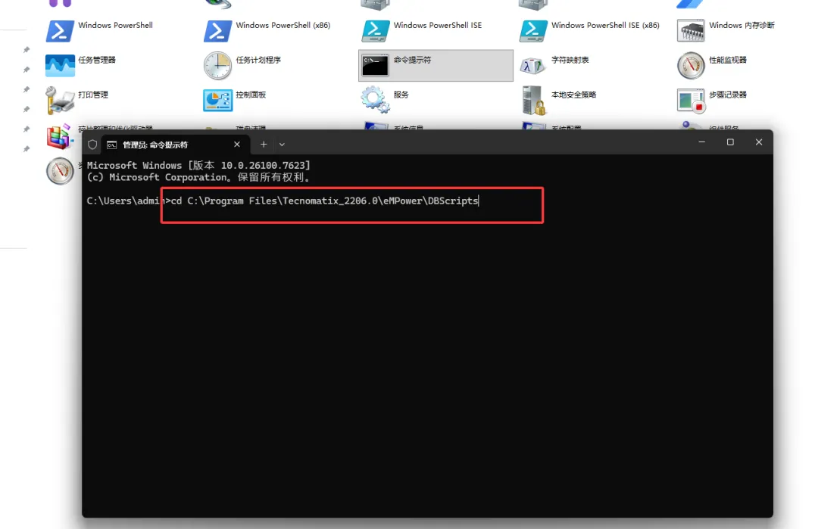
Task: Click the Windows PowerShell label
Action: tap(115, 25)
